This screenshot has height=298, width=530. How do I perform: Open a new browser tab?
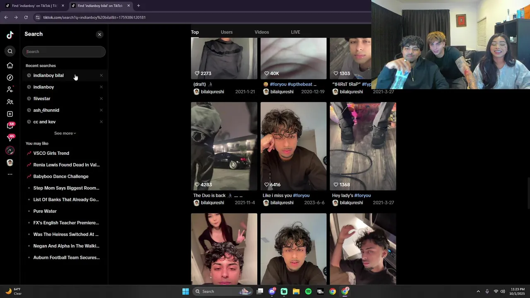point(138,6)
